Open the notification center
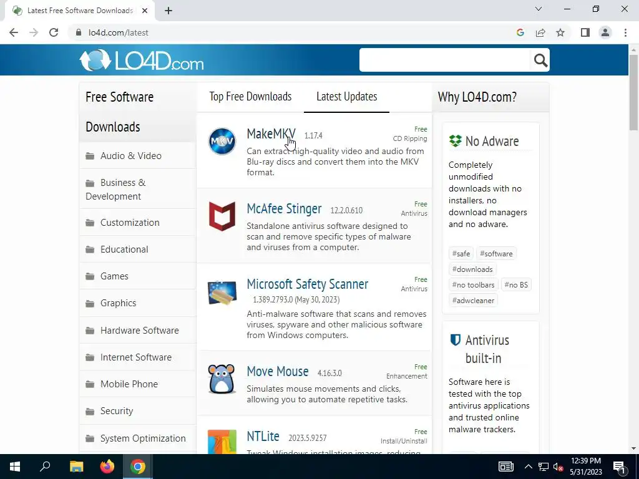 click(x=619, y=467)
